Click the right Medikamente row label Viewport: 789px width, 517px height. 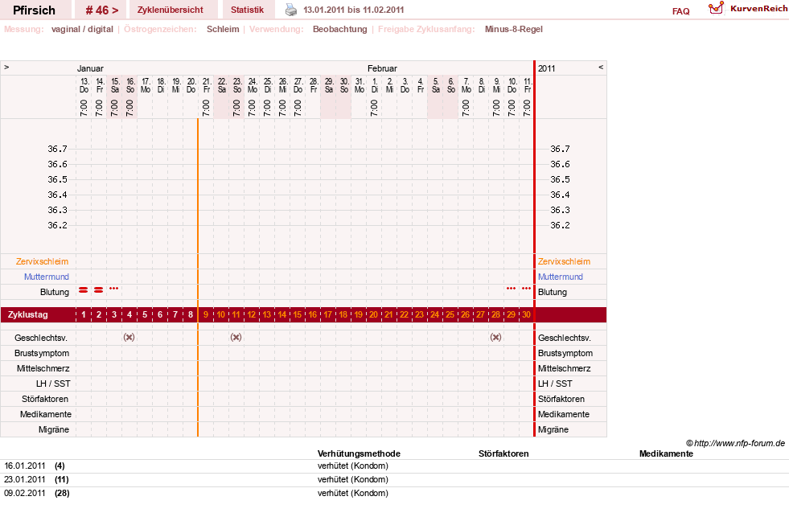point(564,414)
